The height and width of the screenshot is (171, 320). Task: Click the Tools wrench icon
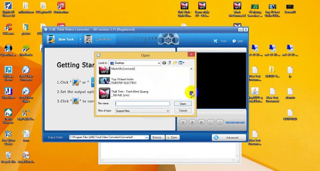point(215,41)
